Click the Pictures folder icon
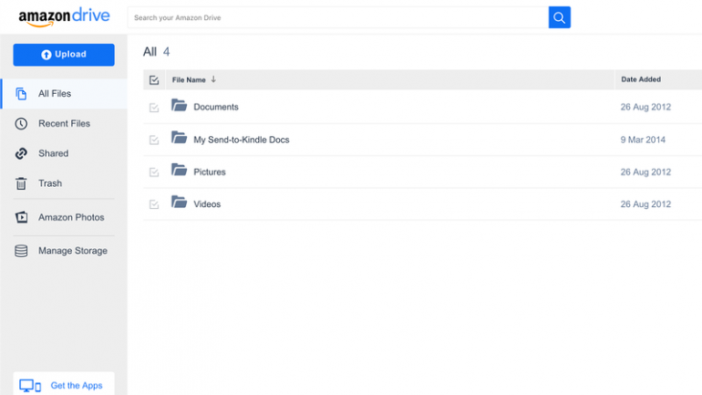The image size is (702, 395). coord(179,170)
